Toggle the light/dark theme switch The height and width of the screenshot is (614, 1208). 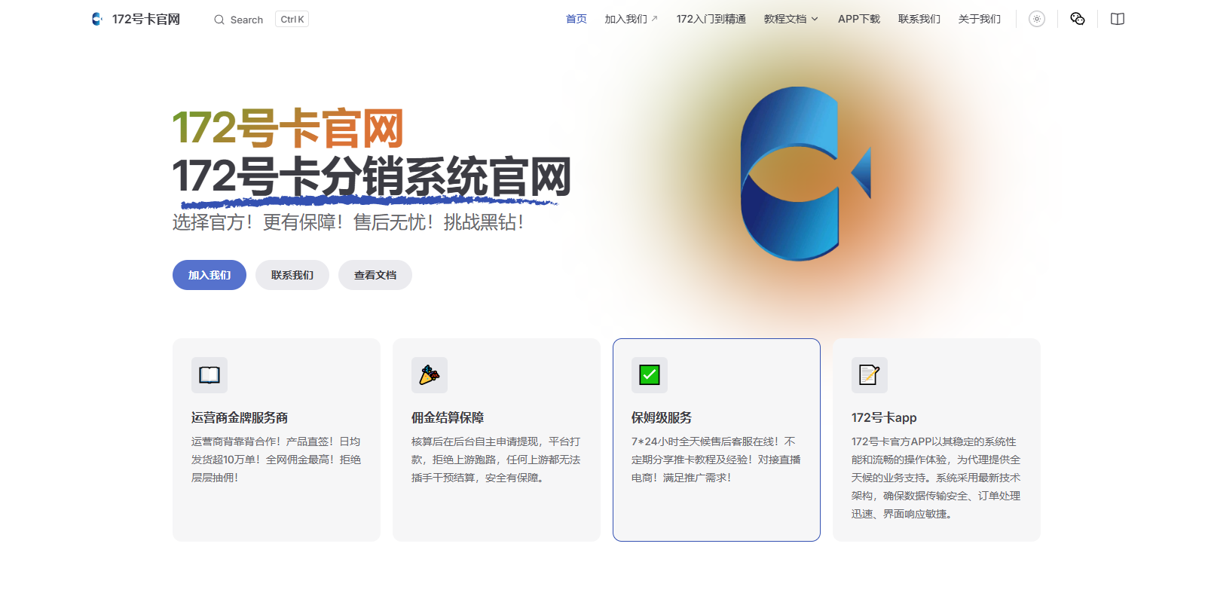[1037, 19]
